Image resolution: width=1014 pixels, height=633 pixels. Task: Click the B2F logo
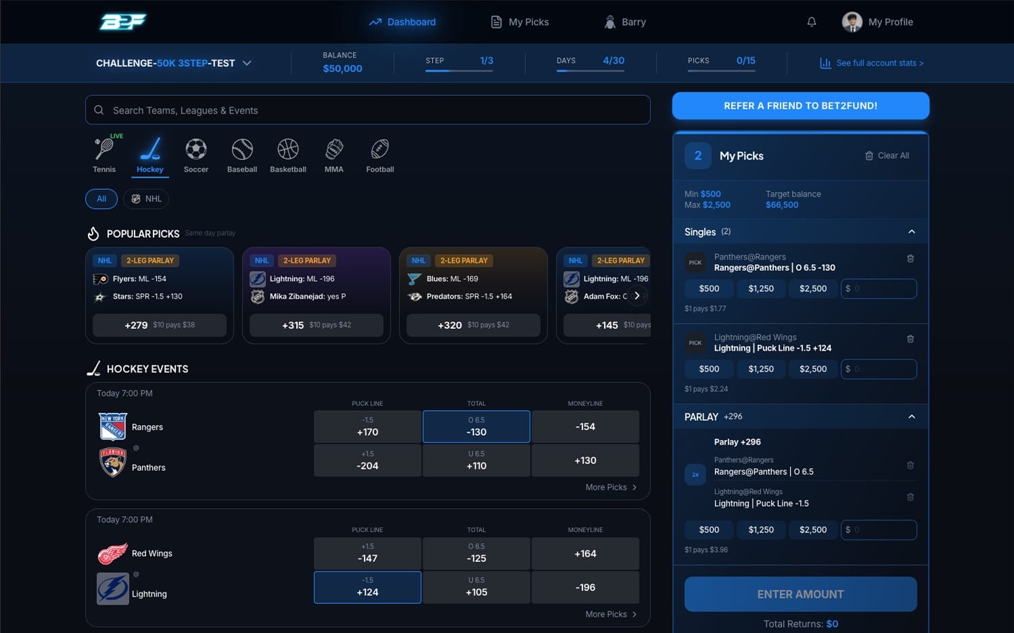[x=123, y=22]
